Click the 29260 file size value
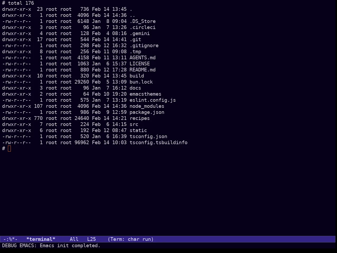 [82, 82]
